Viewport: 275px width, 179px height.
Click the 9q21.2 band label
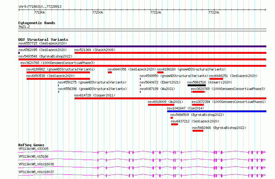point(24,27)
